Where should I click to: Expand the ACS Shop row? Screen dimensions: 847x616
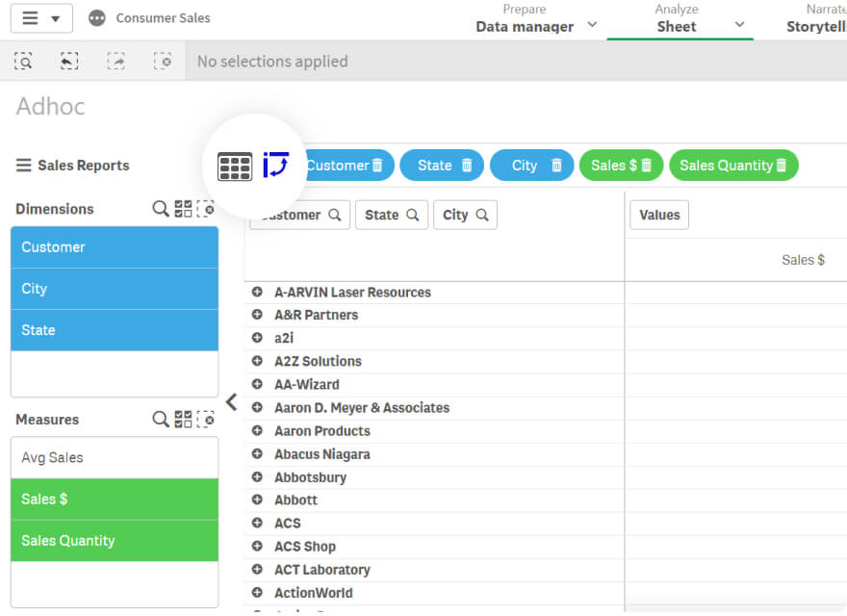(x=257, y=547)
